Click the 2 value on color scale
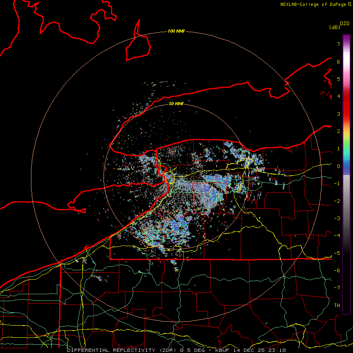353x353 pixels. coord(338,131)
